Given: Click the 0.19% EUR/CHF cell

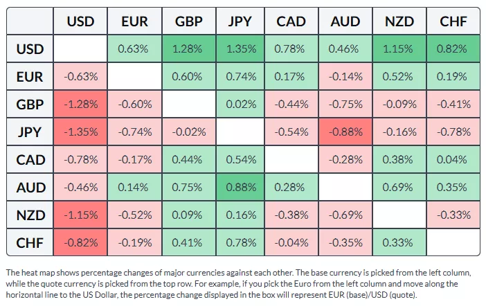Looking at the screenshot, I should (453, 77).
